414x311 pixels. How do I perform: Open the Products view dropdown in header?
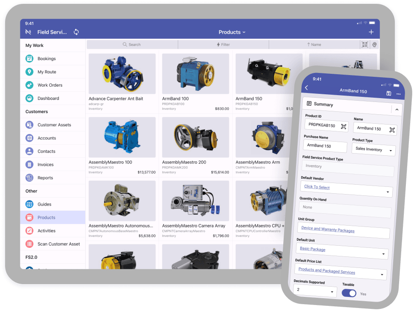pos(232,32)
